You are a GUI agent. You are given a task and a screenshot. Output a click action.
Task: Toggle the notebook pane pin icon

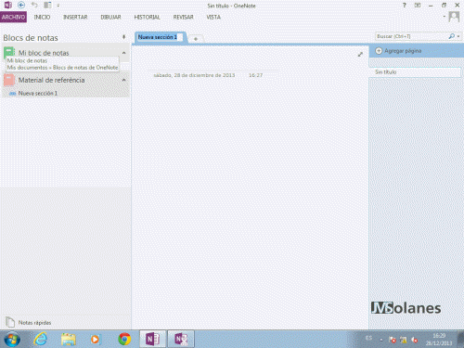click(x=123, y=37)
